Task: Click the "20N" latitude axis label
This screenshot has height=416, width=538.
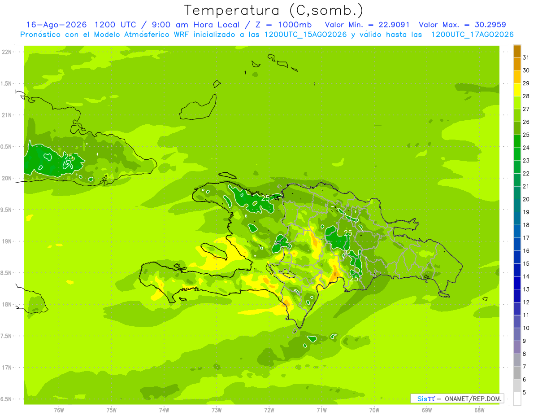Action: (x=6, y=178)
